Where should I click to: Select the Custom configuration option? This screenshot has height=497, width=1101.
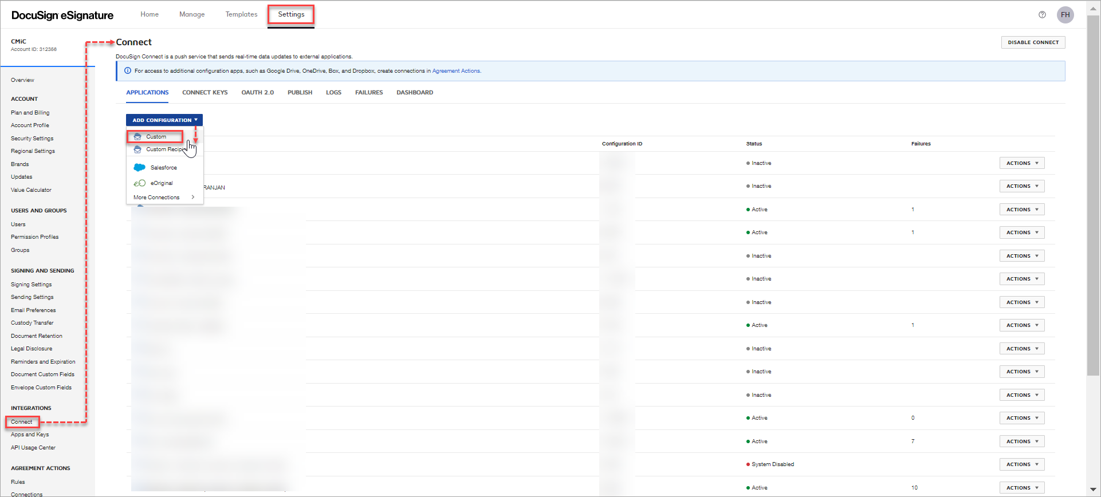click(155, 137)
